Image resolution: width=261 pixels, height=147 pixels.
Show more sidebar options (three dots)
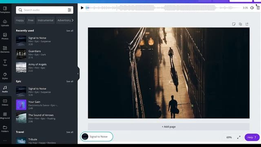pyautogui.click(x=5, y=140)
